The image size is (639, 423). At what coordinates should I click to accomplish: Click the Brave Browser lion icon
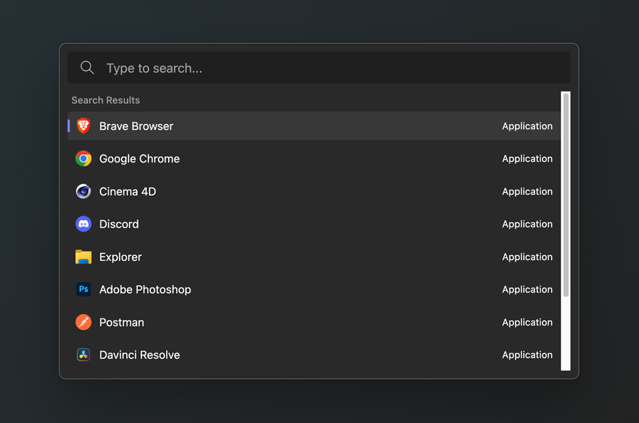pyautogui.click(x=84, y=126)
